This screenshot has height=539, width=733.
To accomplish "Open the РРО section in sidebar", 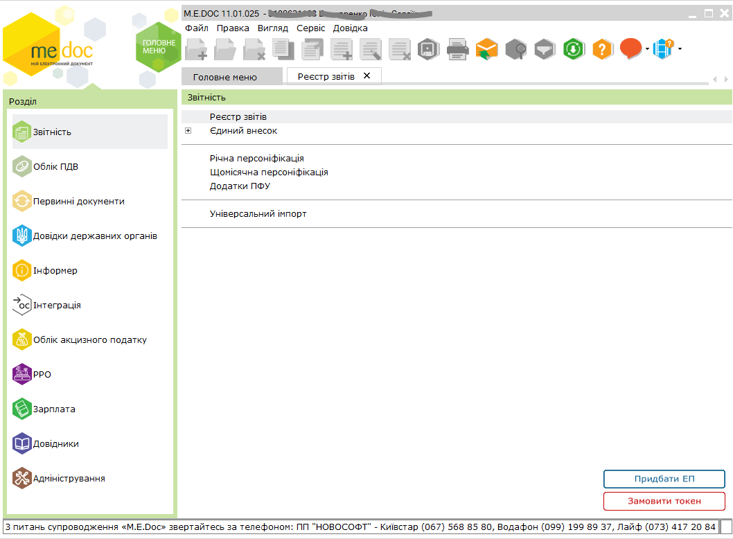I will click(42, 374).
